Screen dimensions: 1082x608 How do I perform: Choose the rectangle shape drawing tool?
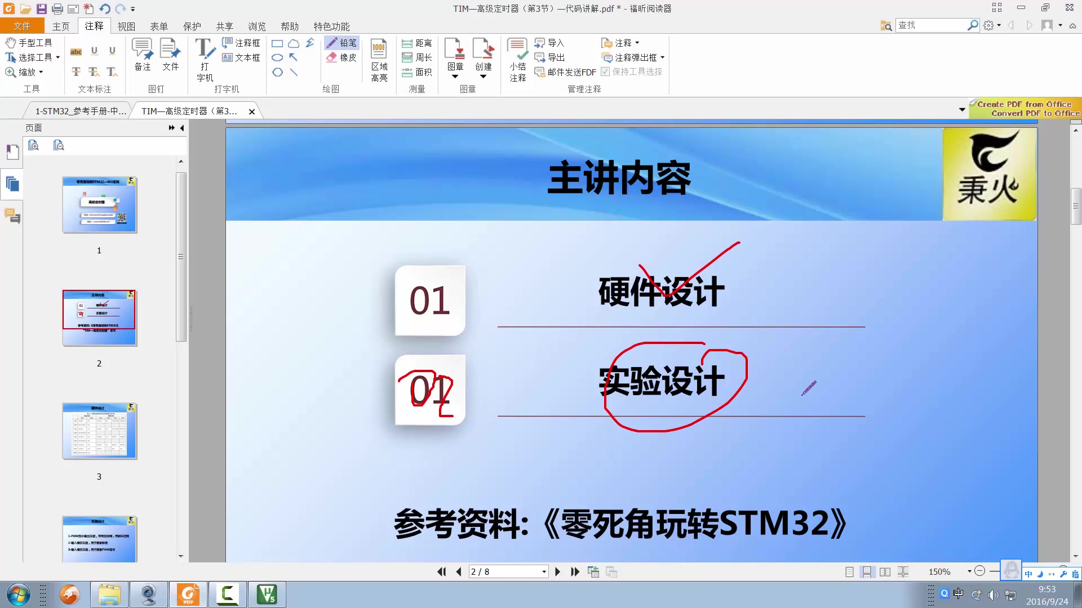click(277, 43)
